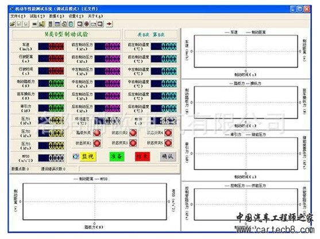
Task: Click the gray calculator device toolbar icon
Action: point(50,24)
